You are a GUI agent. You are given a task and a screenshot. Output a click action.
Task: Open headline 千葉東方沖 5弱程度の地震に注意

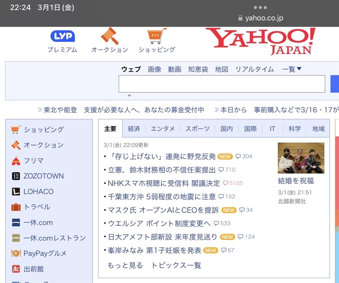coord(162,196)
